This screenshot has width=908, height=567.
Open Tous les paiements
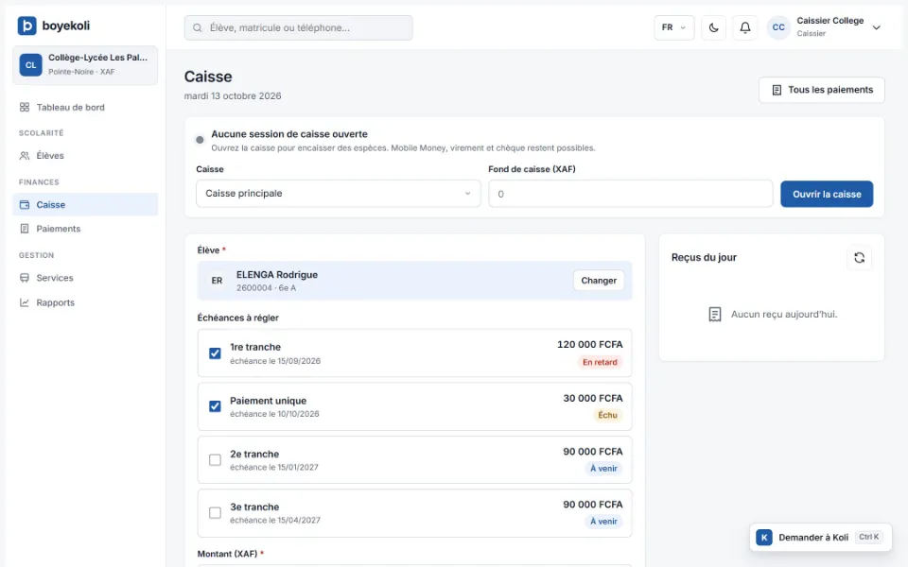822,90
